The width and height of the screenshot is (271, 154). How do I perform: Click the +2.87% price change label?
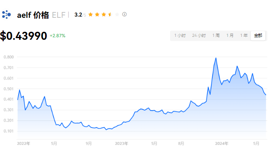tap(58, 36)
